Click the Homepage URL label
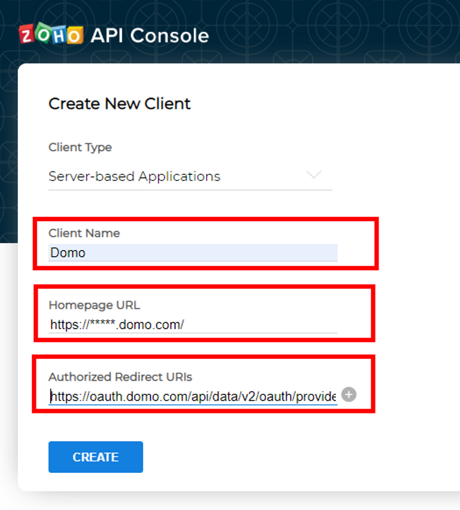Viewport: 460px width, 510px height. point(94,305)
